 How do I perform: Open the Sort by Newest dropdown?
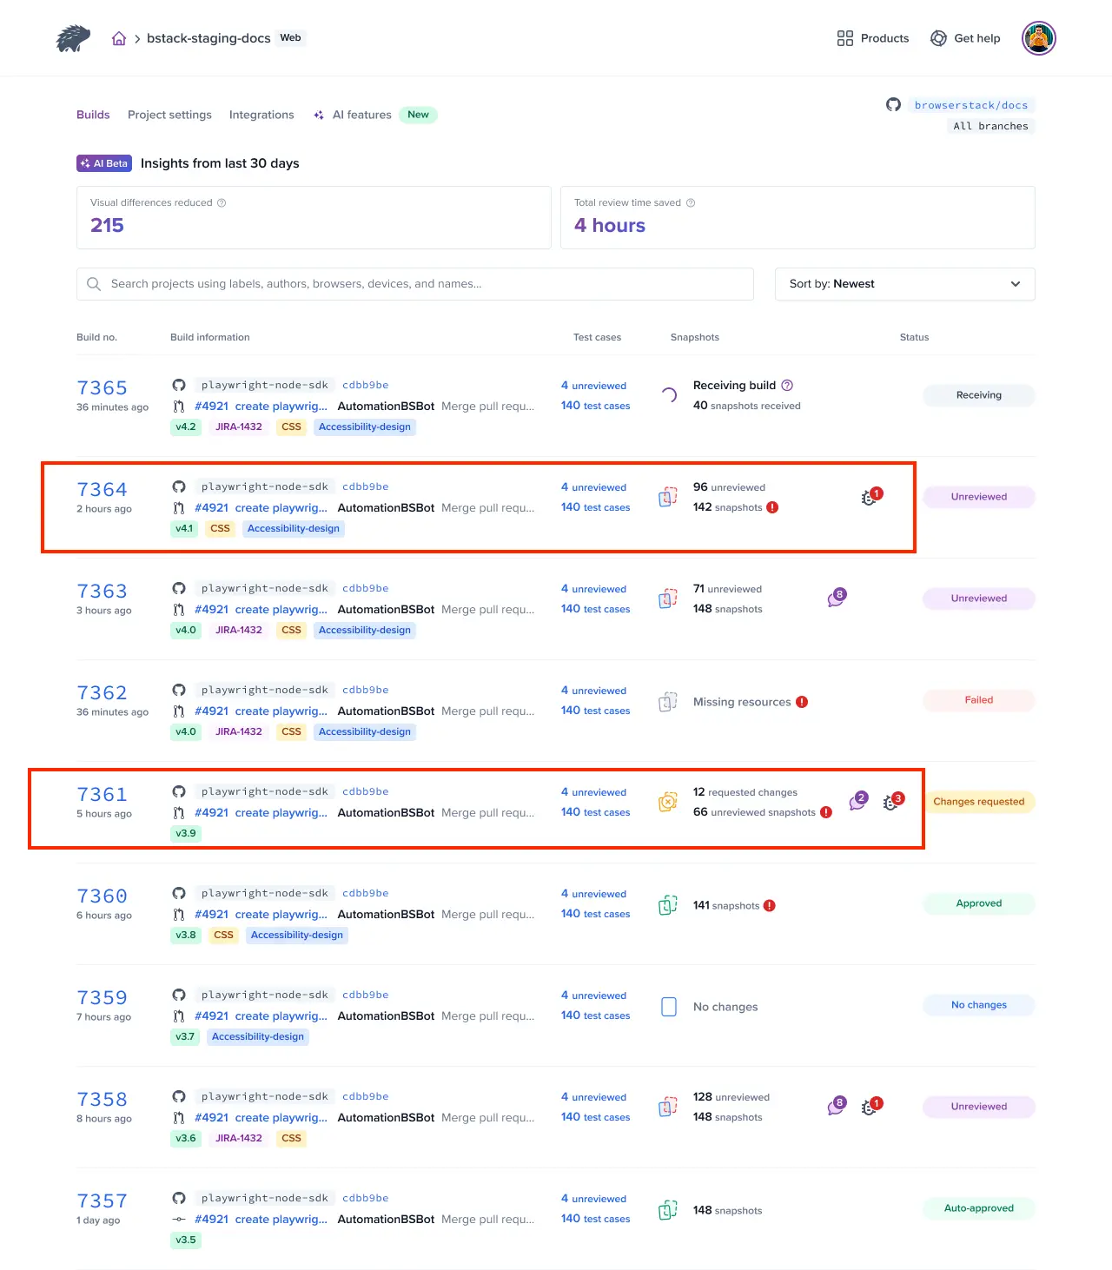904,283
